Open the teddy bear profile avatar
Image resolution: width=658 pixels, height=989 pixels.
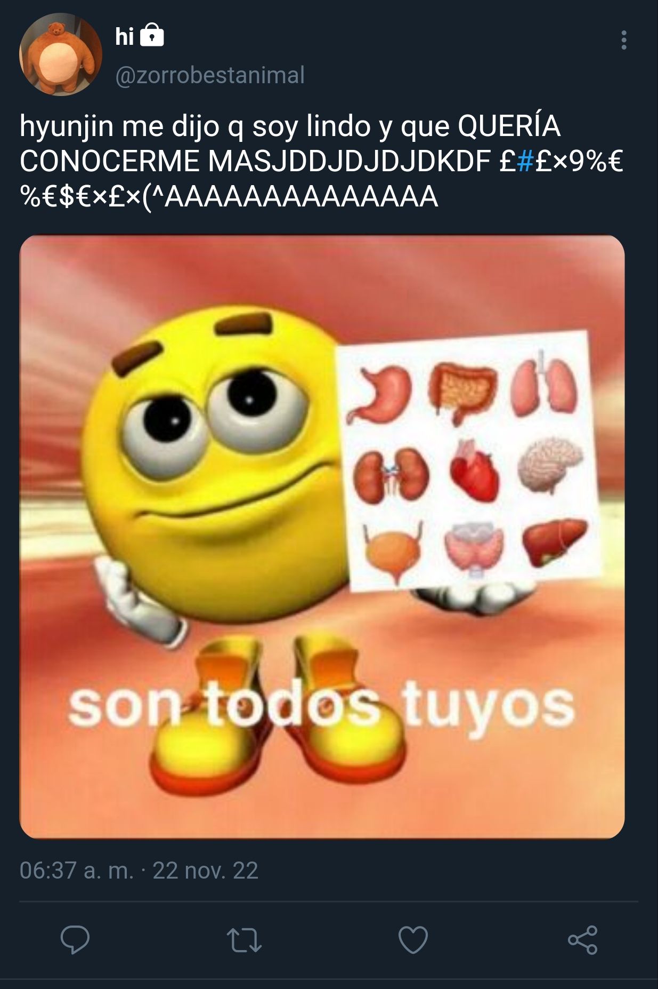[60, 54]
